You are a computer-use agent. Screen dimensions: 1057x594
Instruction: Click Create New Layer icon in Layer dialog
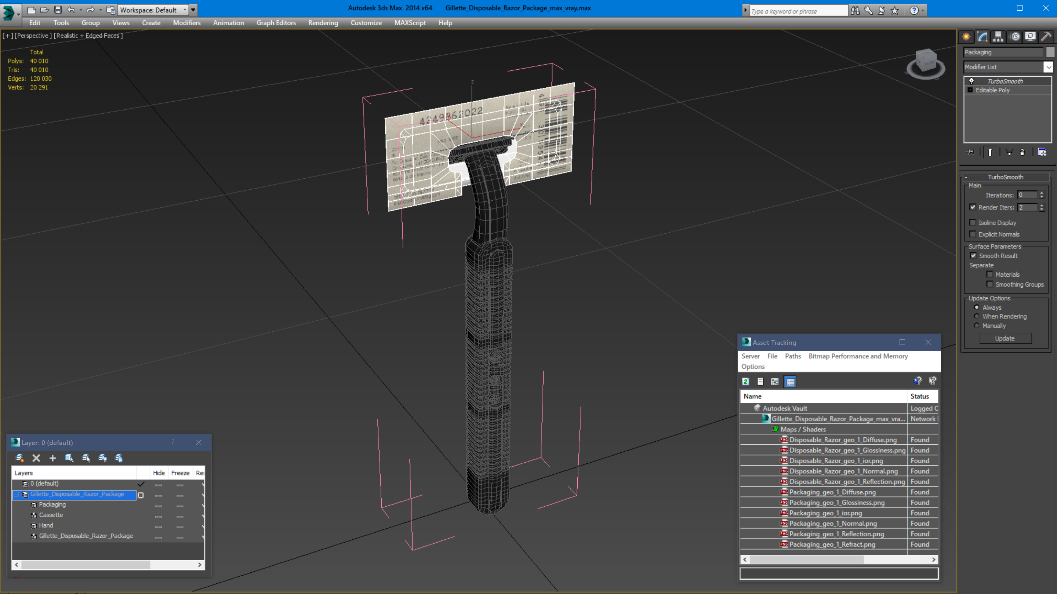point(19,458)
